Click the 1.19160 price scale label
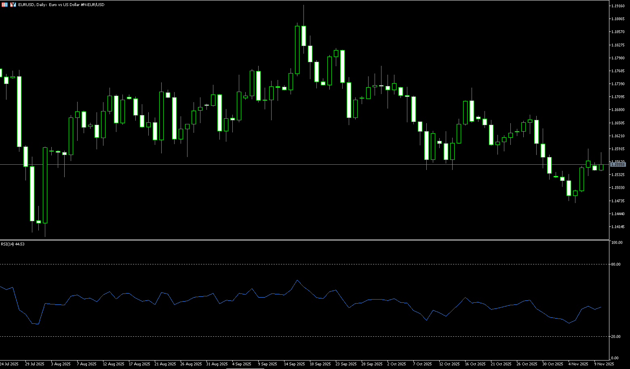 617,6
